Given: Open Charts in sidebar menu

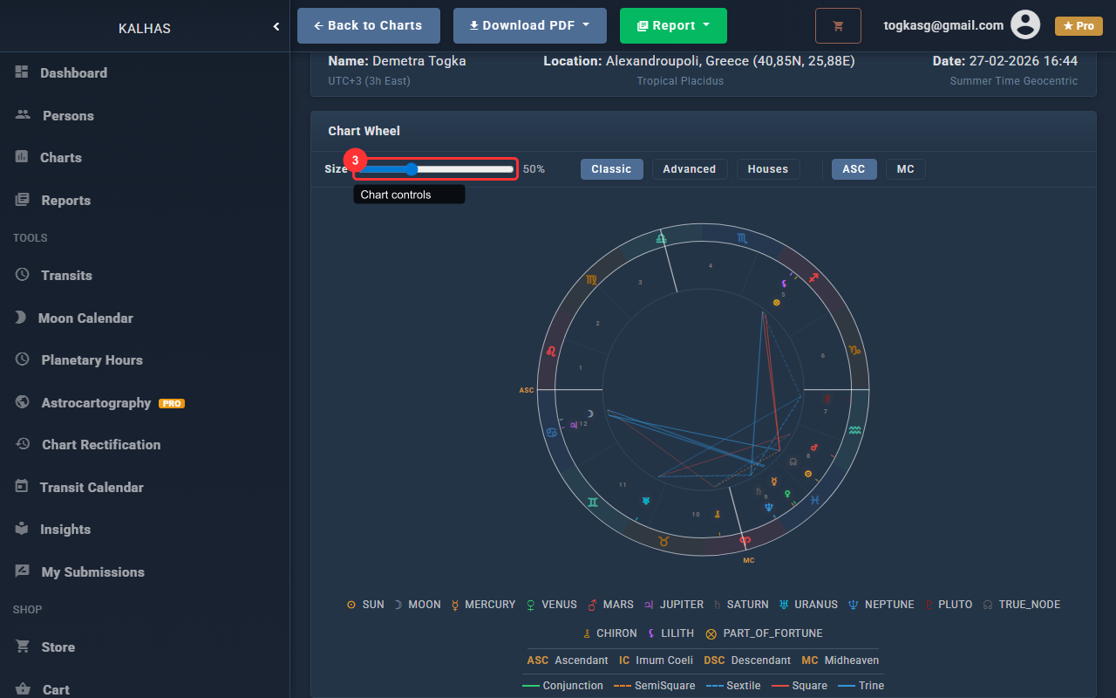Looking at the screenshot, I should pos(60,158).
